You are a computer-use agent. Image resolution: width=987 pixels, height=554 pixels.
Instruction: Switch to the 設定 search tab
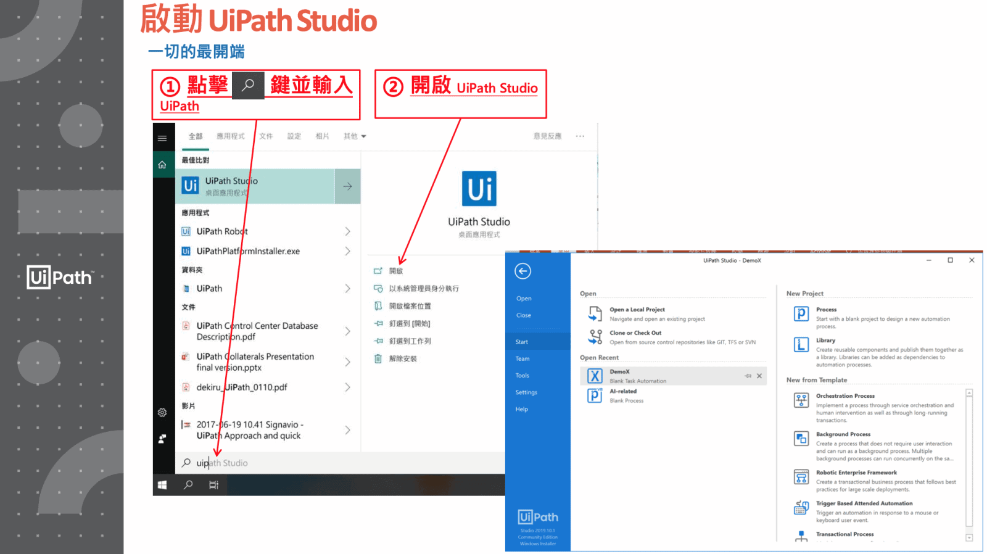[x=294, y=136]
